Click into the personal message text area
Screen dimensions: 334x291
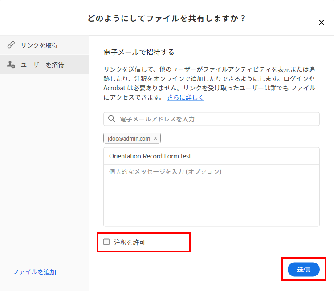211,195
